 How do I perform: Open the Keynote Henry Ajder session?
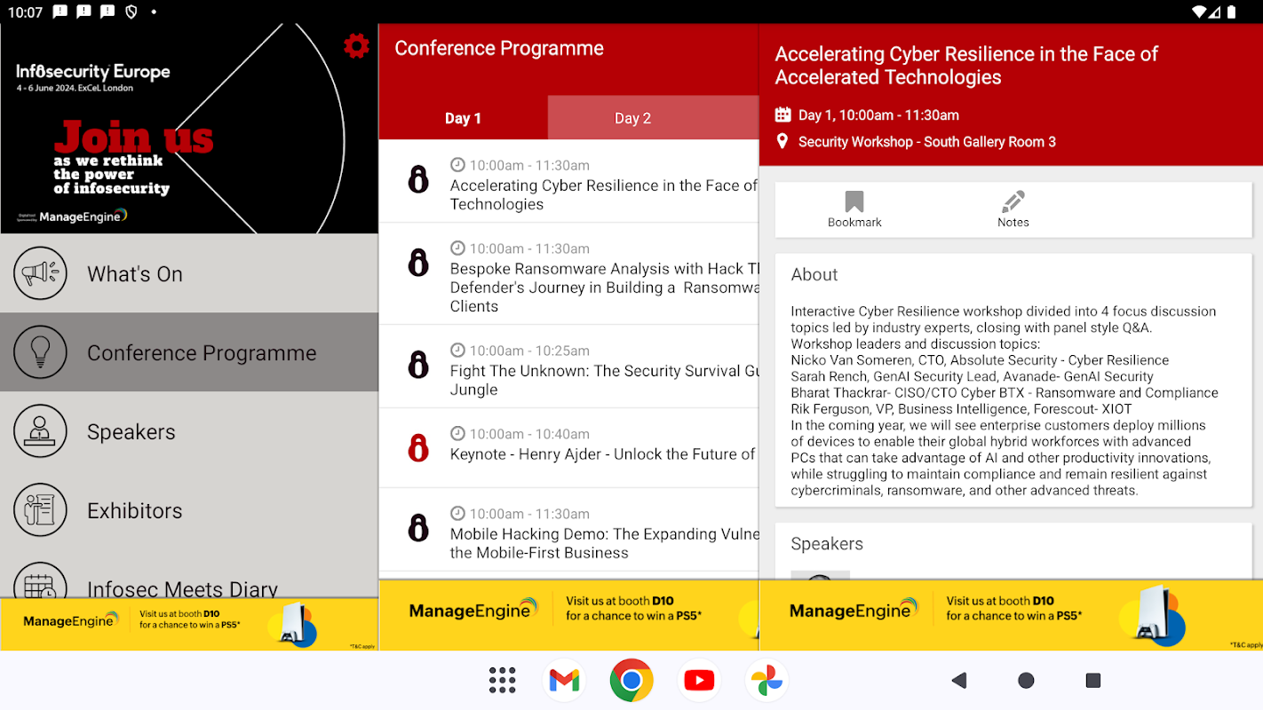(x=568, y=448)
